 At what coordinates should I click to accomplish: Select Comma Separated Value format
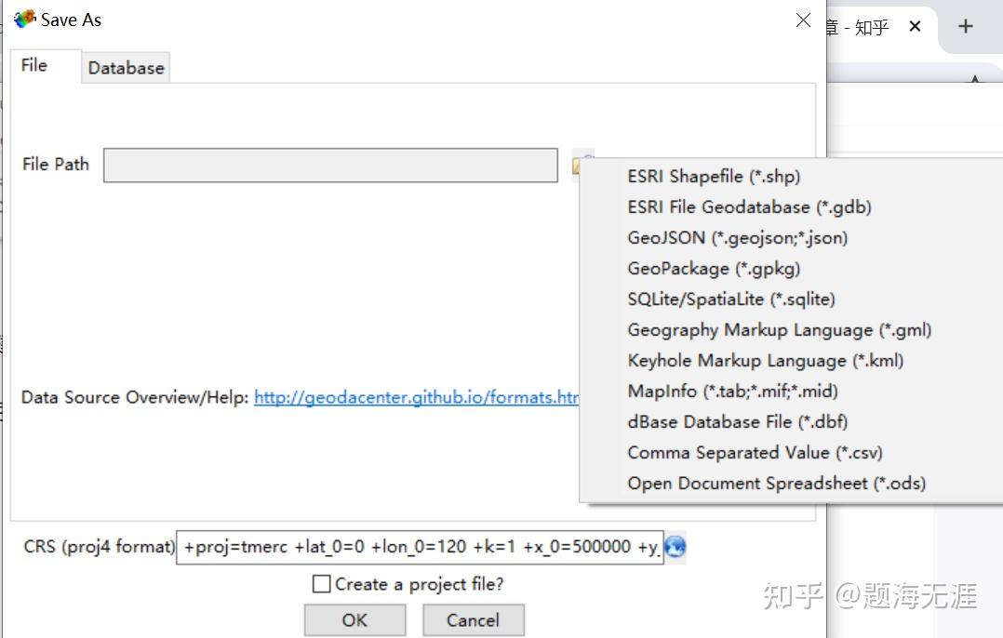[754, 452]
